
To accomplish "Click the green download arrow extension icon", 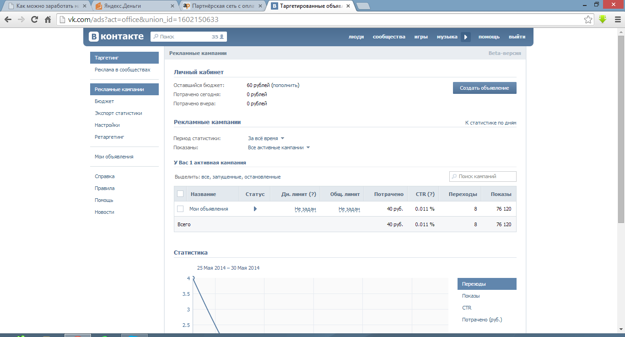I will [603, 20].
